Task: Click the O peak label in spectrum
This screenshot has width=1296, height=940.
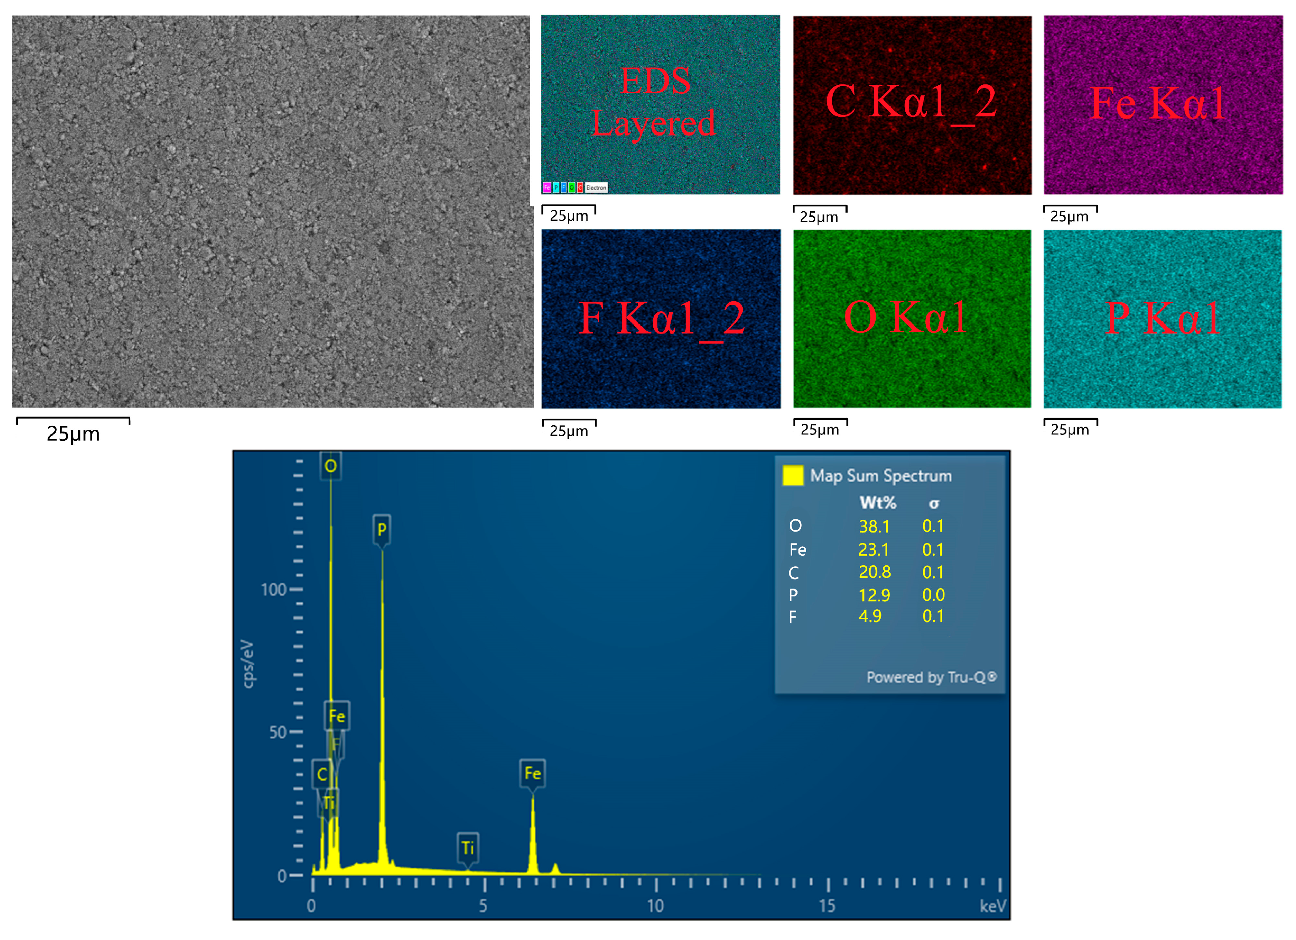Action: [331, 466]
